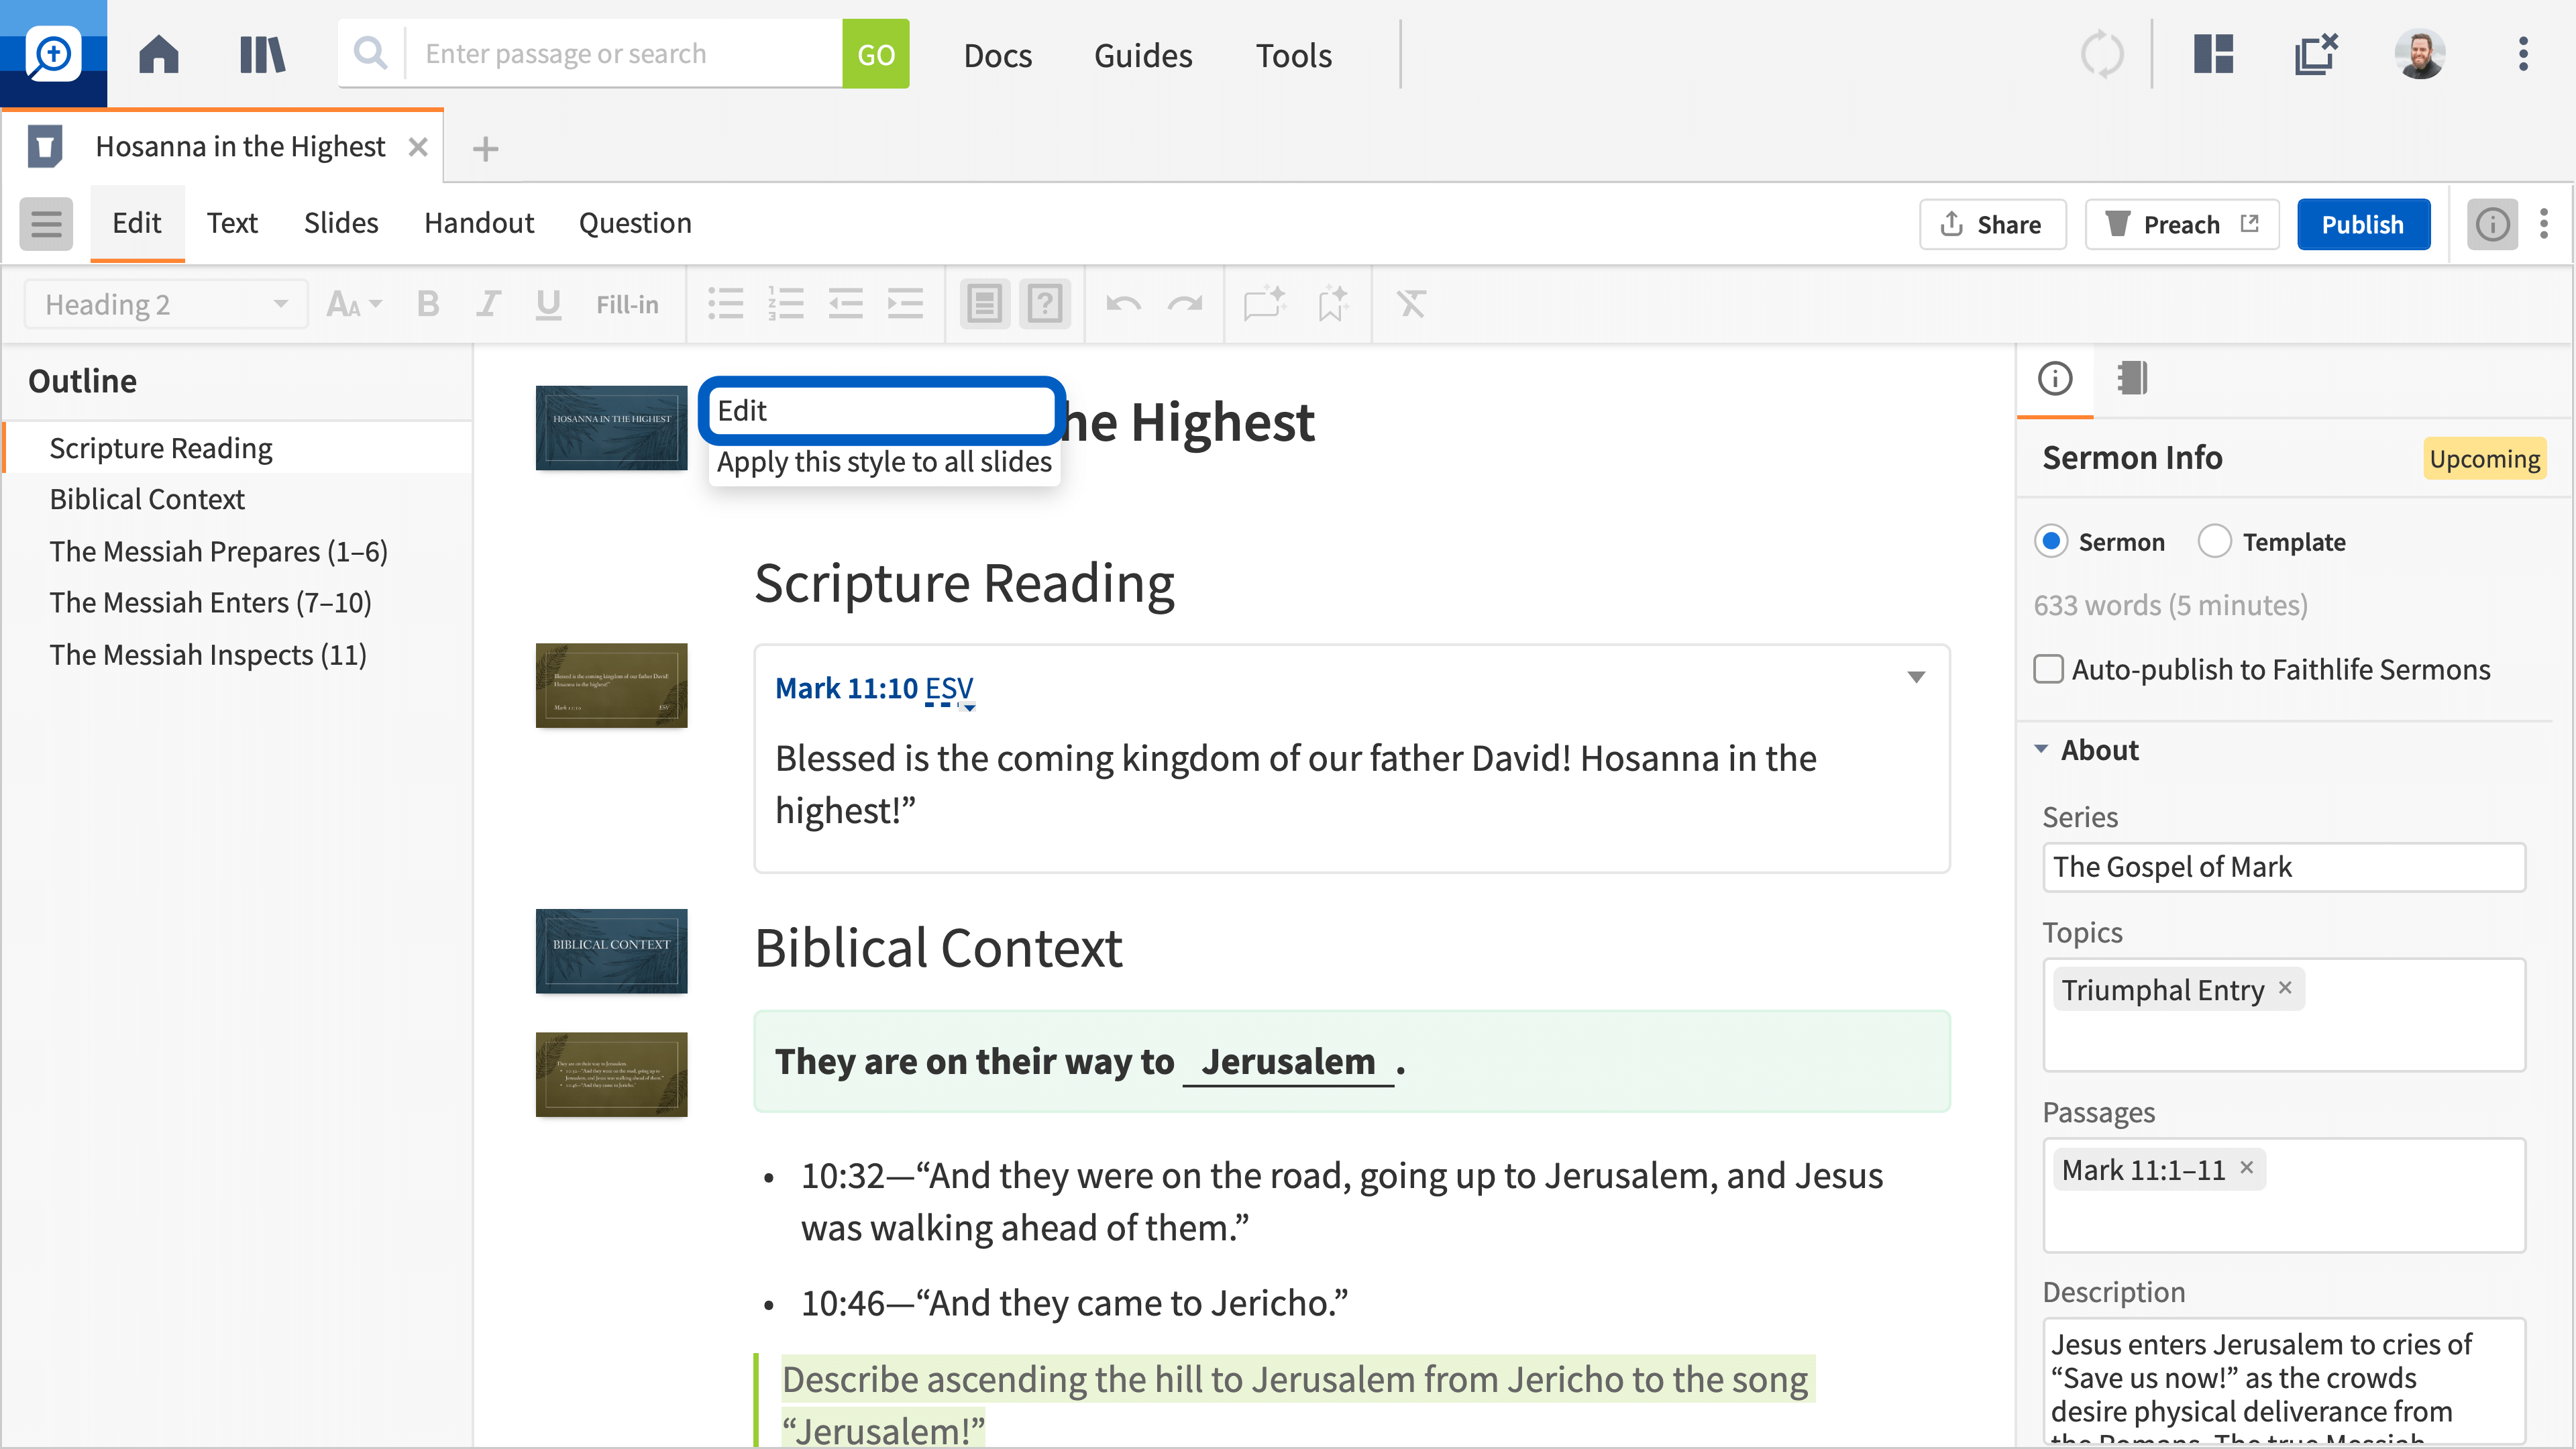Open the Guides menu
Viewport: 2576px width, 1449px height.
1143,55
